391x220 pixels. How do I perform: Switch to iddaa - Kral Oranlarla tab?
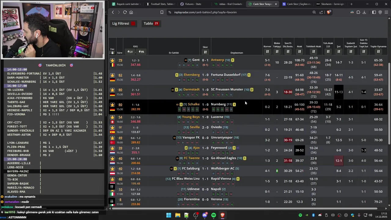228,4
